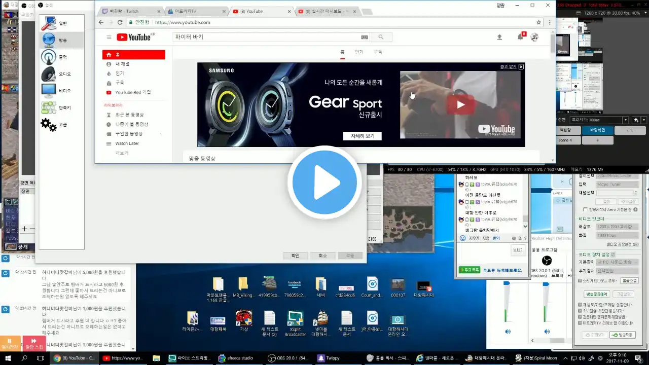Open the resolution (해상도) dropdown
This screenshot has width=649, height=365.
point(617,227)
